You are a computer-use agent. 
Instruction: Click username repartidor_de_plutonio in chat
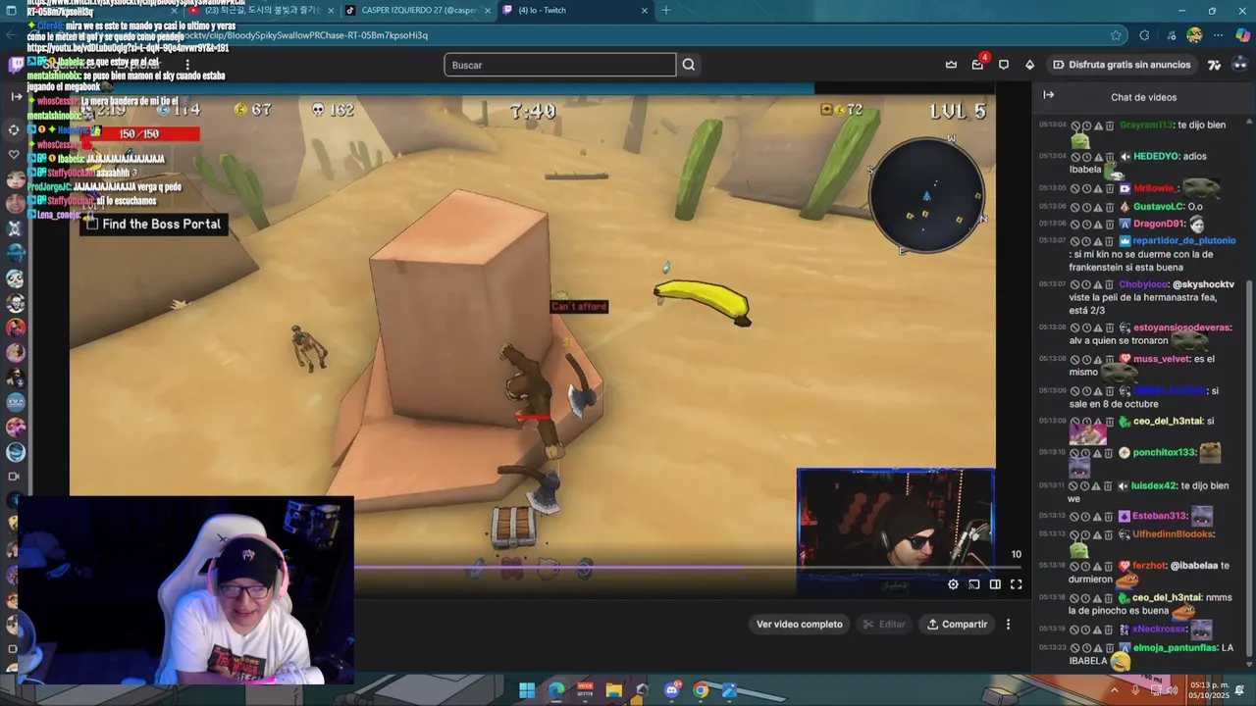[1183, 240]
